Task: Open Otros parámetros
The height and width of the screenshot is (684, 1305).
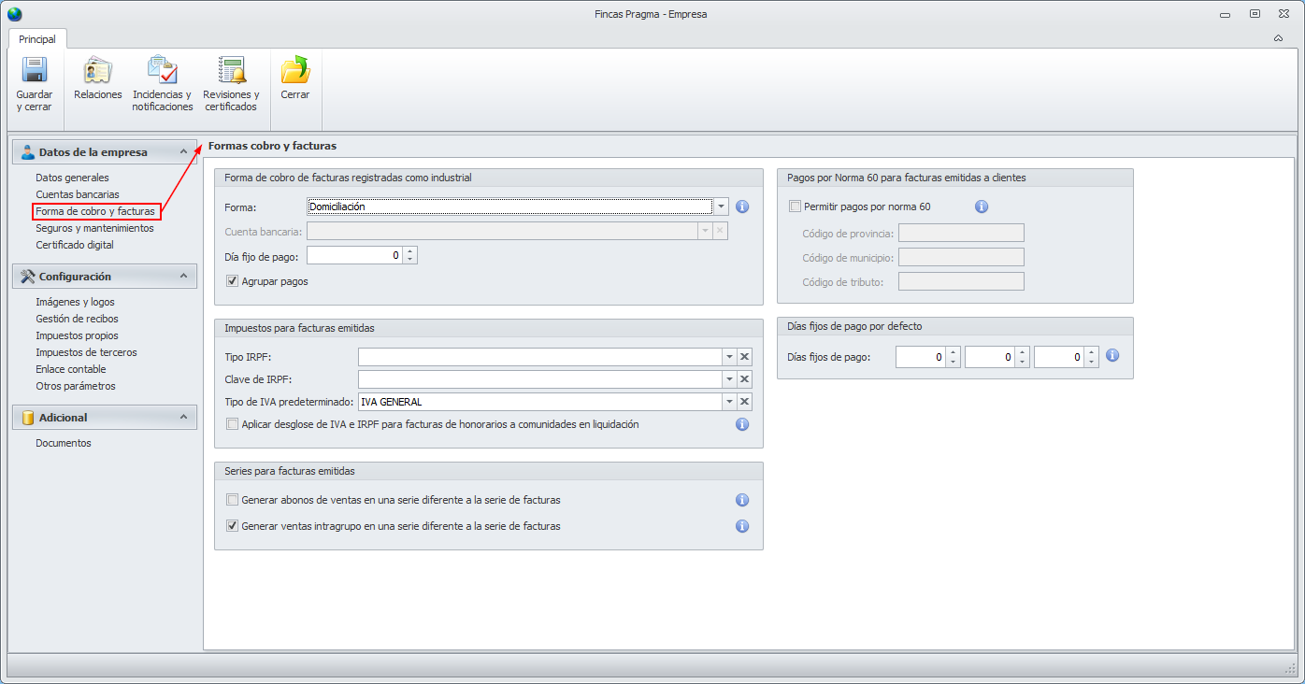Action: pyautogui.click(x=76, y=386)
